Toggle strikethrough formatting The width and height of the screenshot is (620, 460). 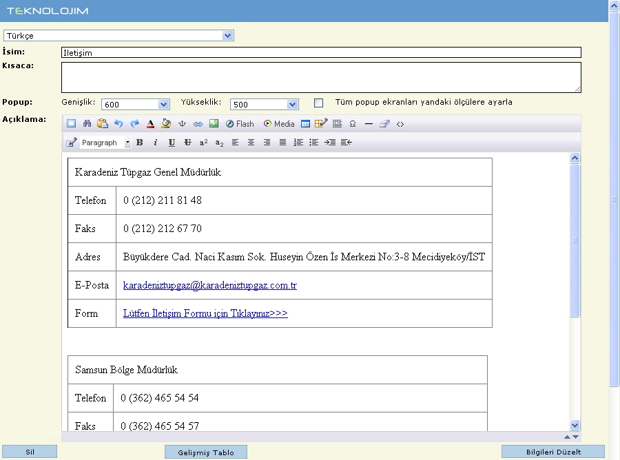point(187,143)
